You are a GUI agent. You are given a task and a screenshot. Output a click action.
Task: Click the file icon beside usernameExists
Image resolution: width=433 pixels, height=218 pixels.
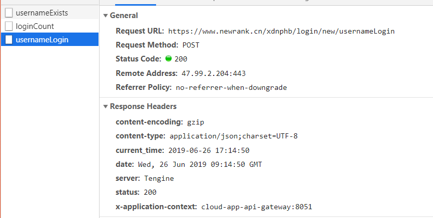pos(9,12)
